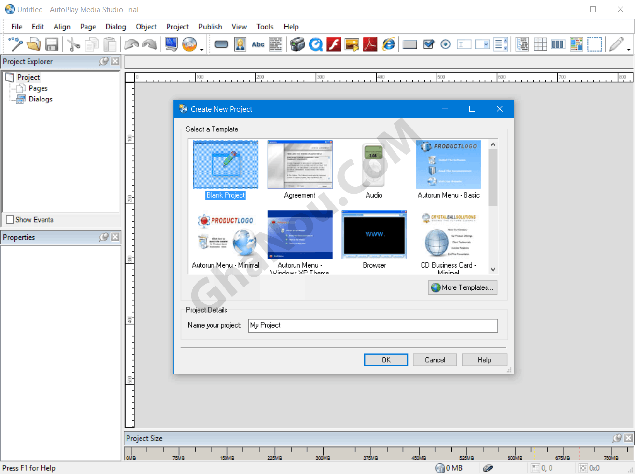Select the Browser template
635x474 pixels.
coord(374,240)
